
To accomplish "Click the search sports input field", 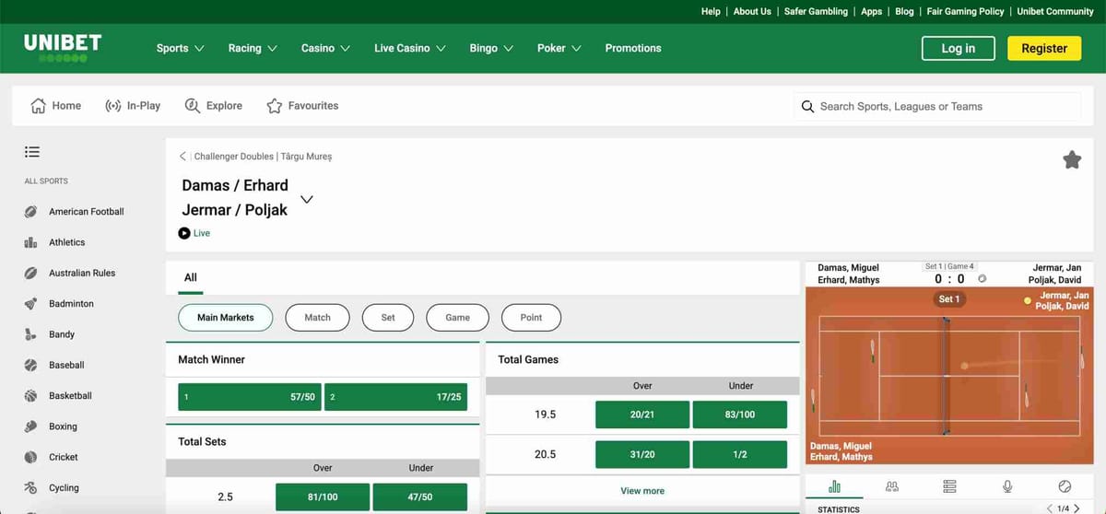I will point(936,106).
